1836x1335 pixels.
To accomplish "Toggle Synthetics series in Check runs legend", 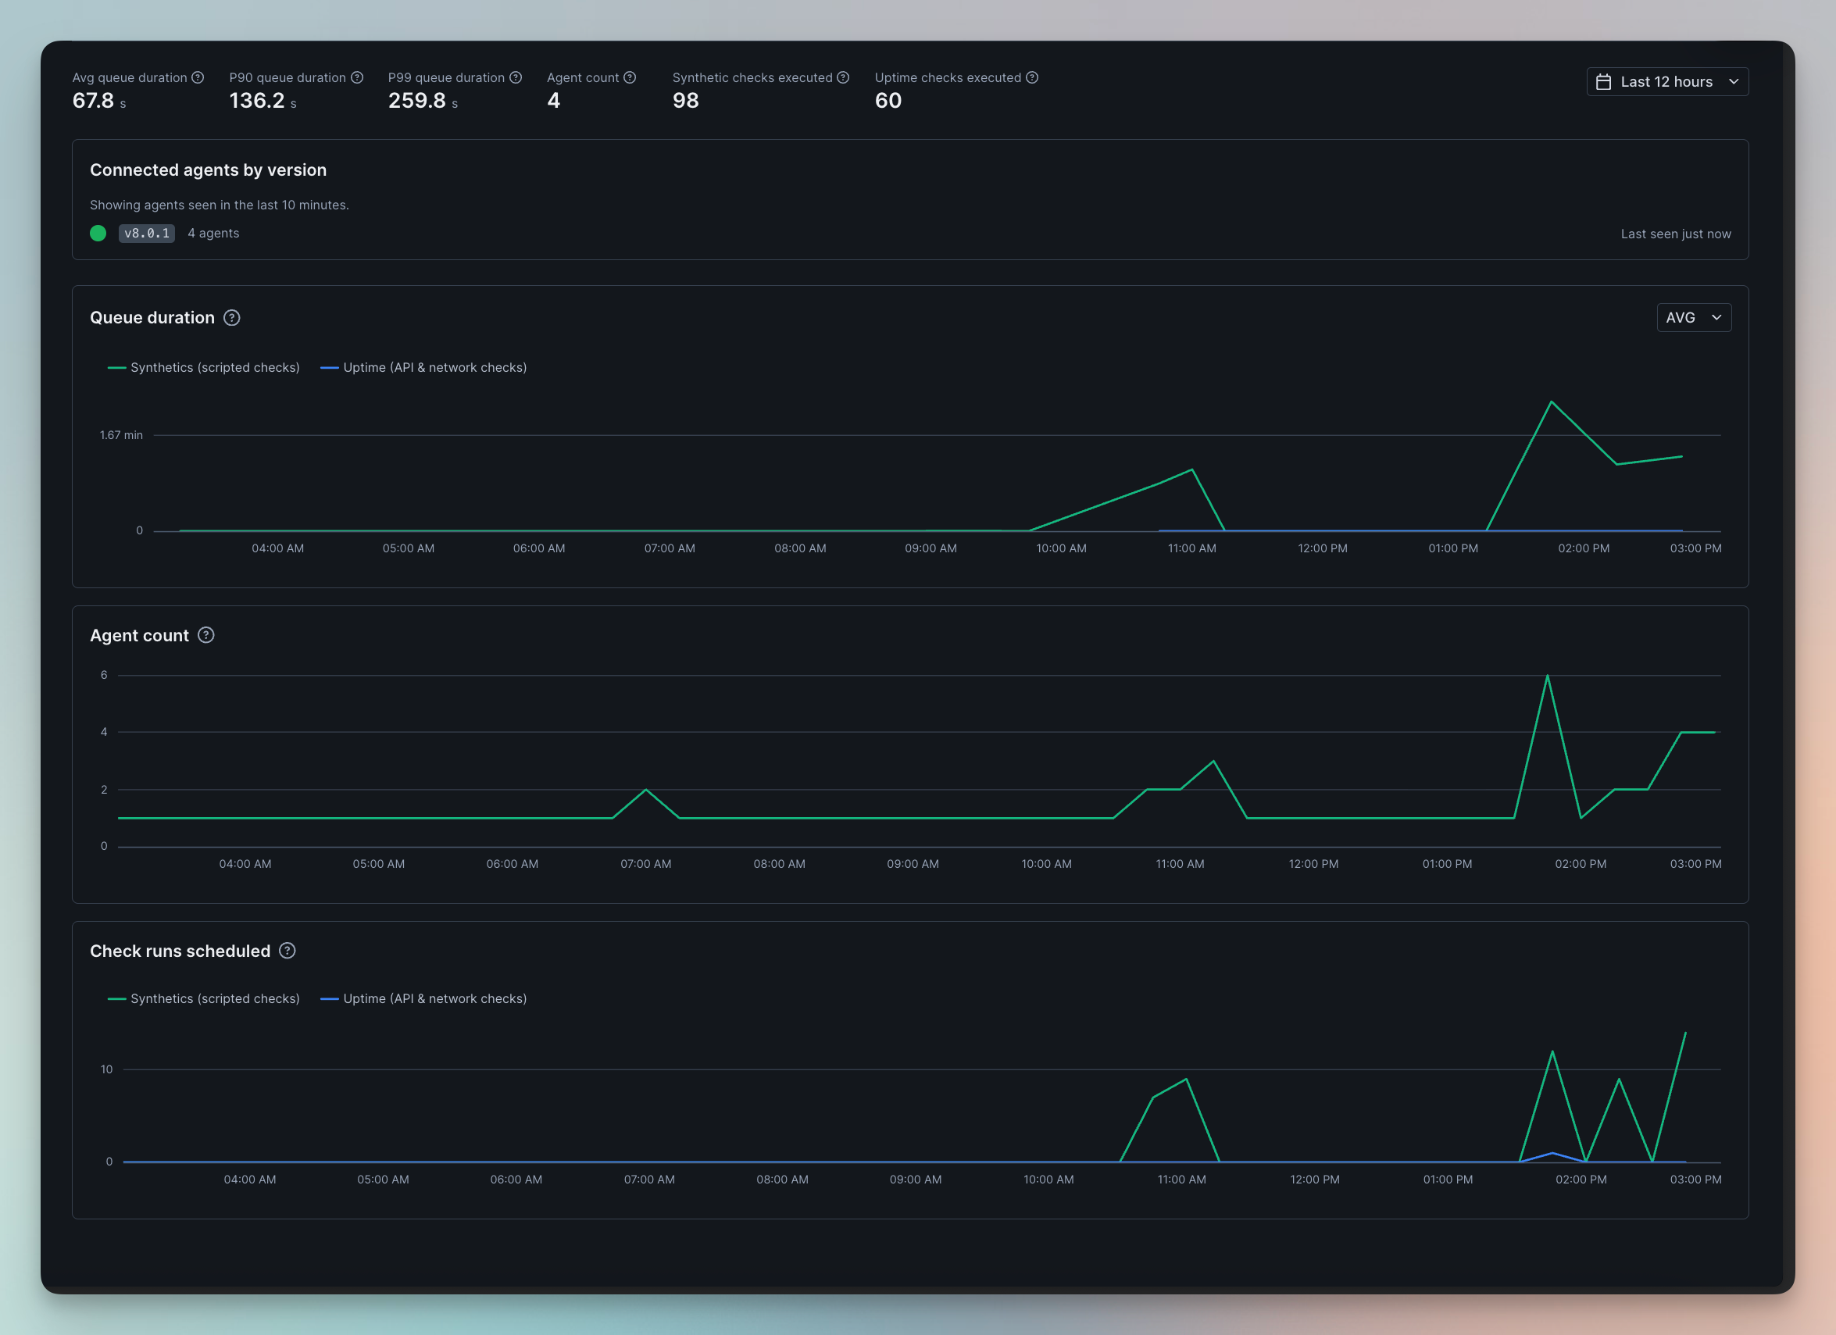I will click(204, 999).
